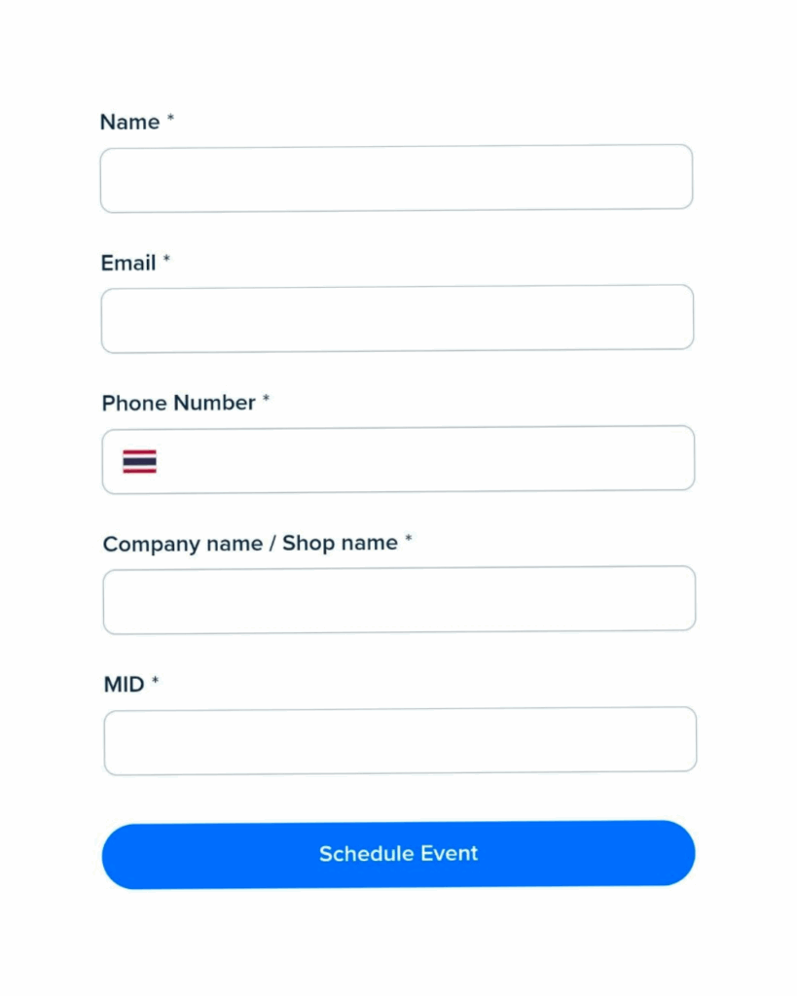The image size is (797, 996).
Task: Click the word Schedule on the blue button
Action: tap(366, 854)
